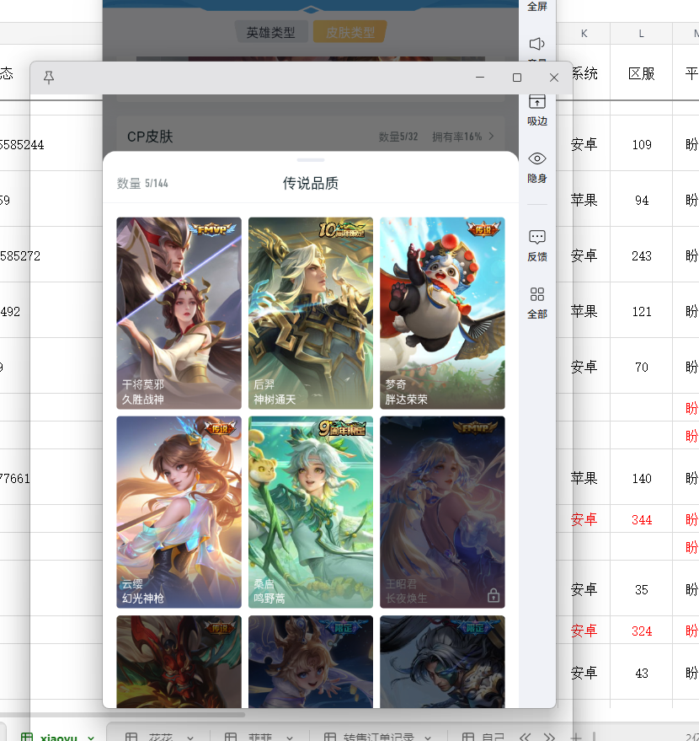699x741 pixels.
Task: Switch to the 皮肤类型 tab
Action: pyautogui.click(x=350, y=32)
